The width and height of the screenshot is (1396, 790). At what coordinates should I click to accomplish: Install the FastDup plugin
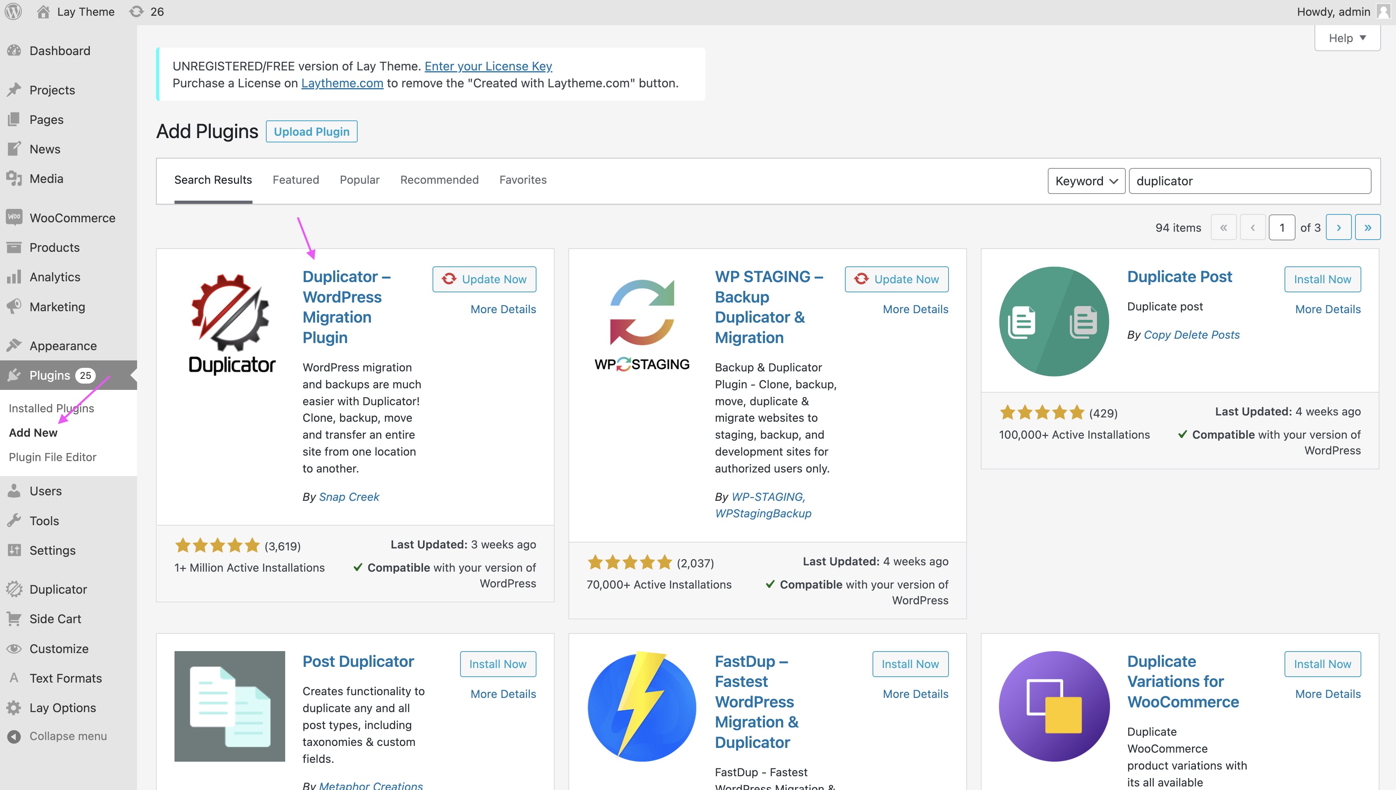coord(910,664)
